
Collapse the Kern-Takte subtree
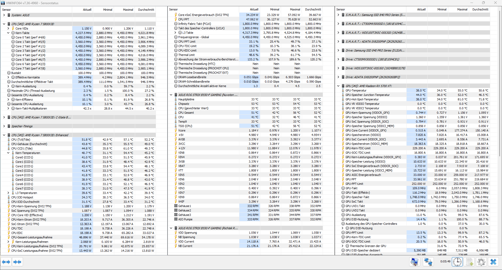tap(8, 33)
